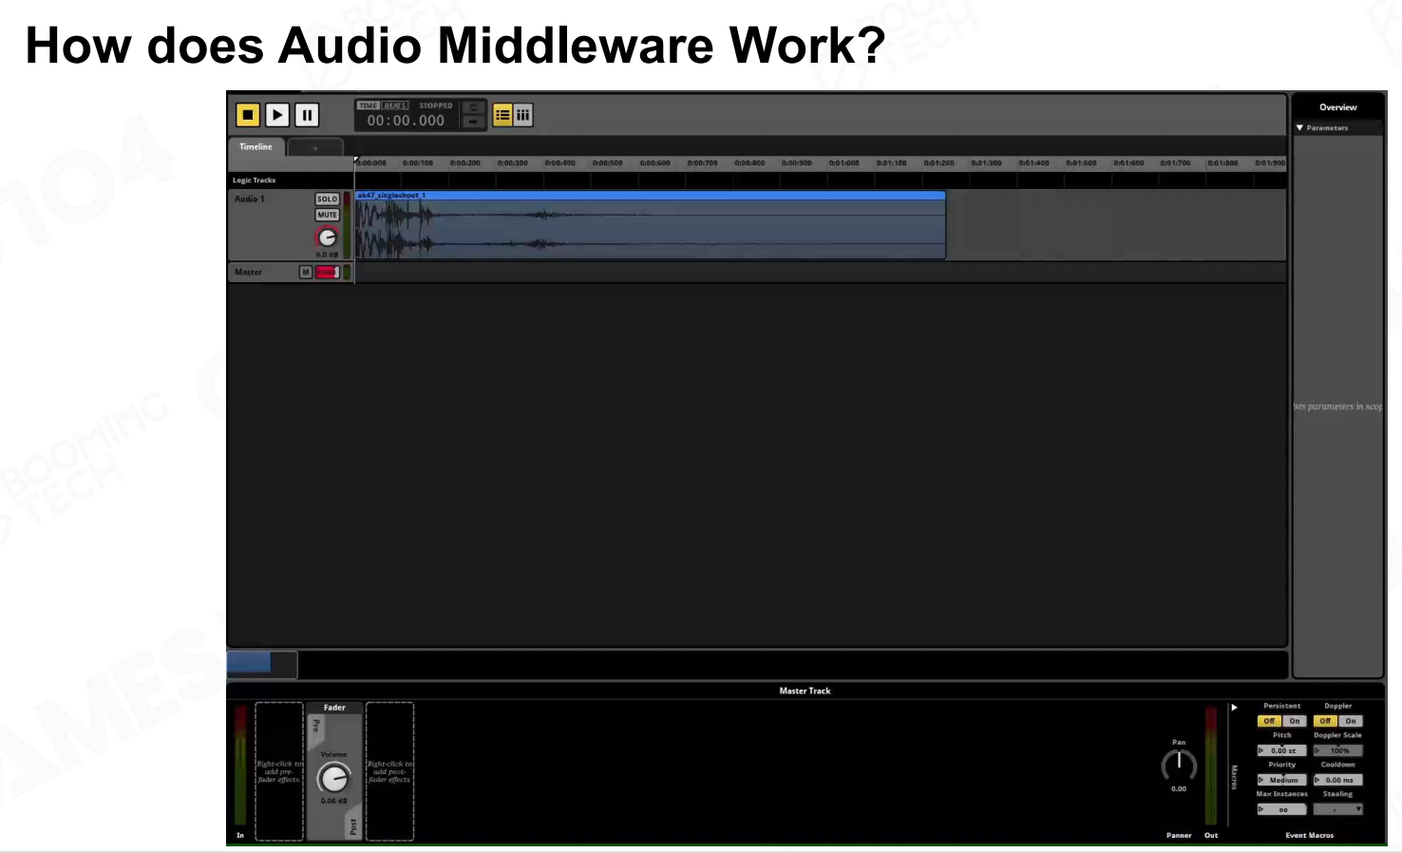The image size is (1402, 853).
Task: Open the Overview panel header
Action: click(x=1337, y=107)
